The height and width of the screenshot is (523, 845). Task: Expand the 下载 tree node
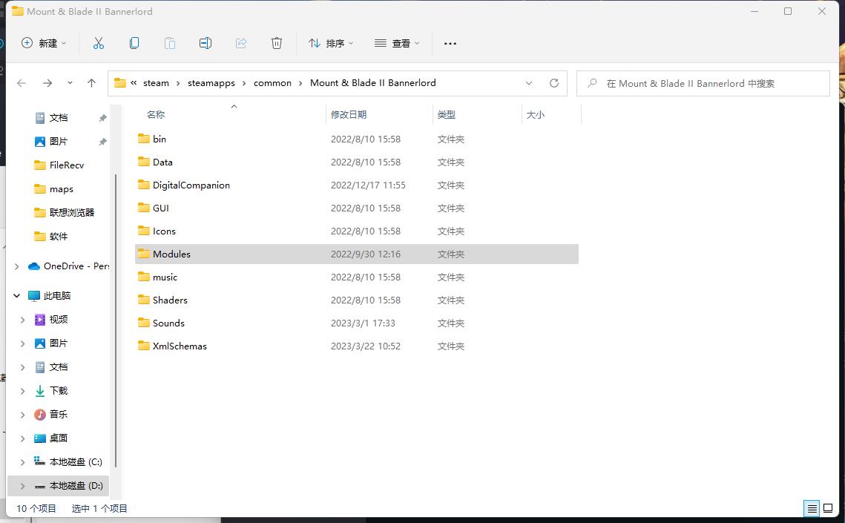click(23, 391)
